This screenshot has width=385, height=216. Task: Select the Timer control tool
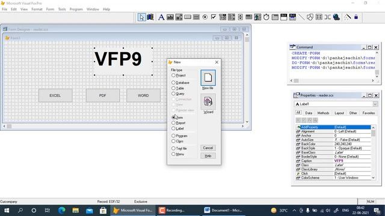pos(266,17)
